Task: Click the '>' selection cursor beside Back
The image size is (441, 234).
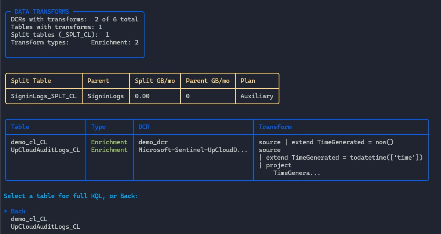Action: click(x=6, y=211)
